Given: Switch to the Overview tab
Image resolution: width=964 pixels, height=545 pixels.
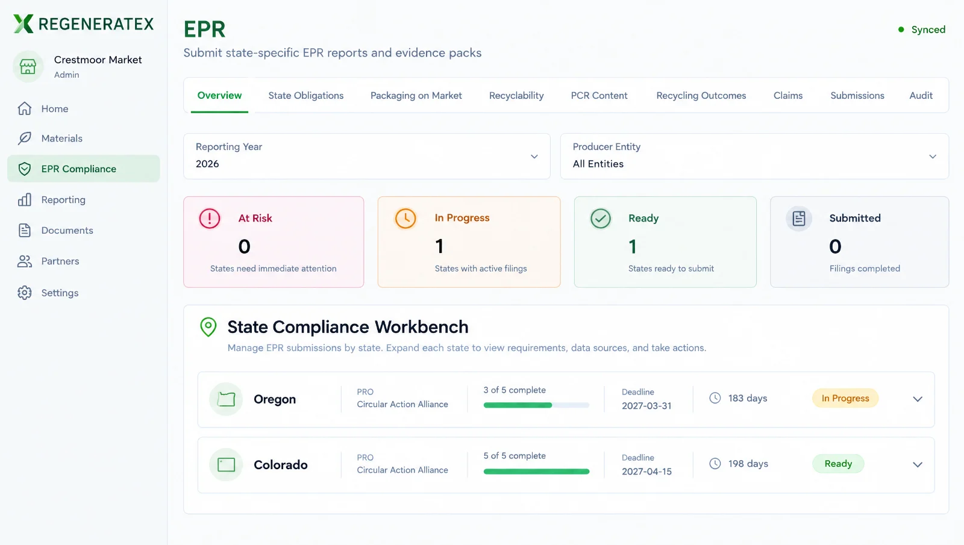Looking at the screenshot, I should point(219,95).
